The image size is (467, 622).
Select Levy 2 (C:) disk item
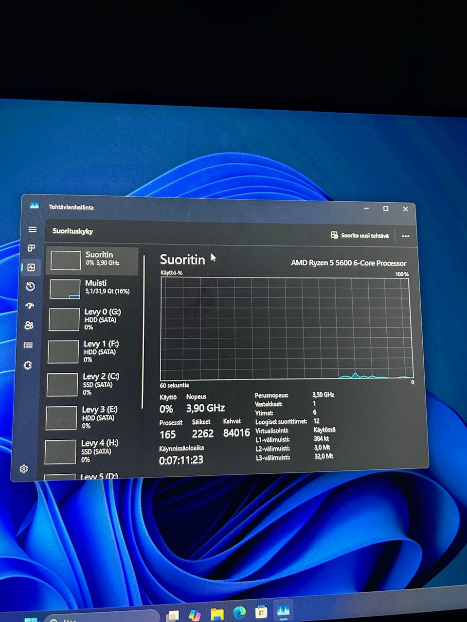tap(89, 384)
